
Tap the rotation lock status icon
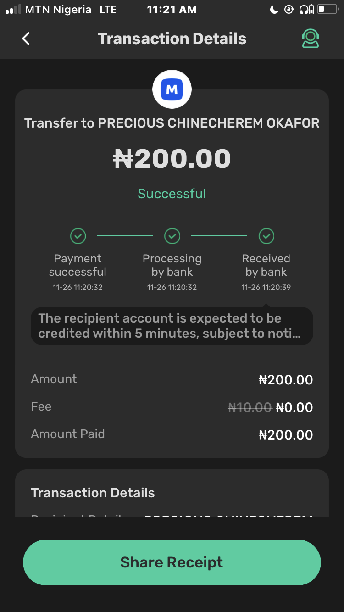(289, 10)
